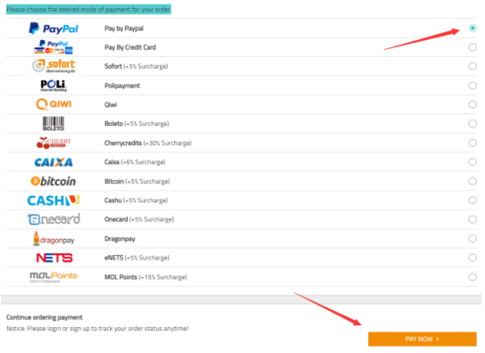Click the Cherry Credits logo

pyautogui.click(x=54, y=143)
